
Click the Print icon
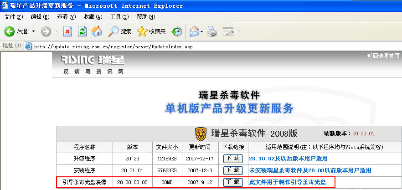point(212,31)
